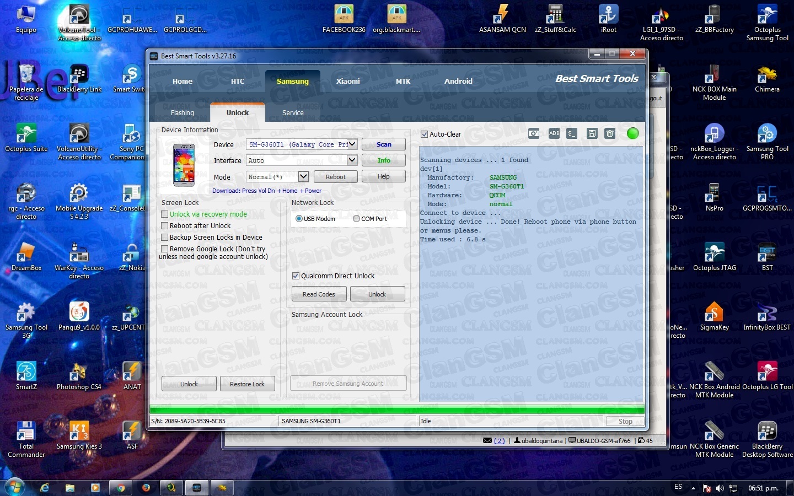Select the USB Modem radio button
This screenshot has width=794, height=496.
tap(299, 219)
